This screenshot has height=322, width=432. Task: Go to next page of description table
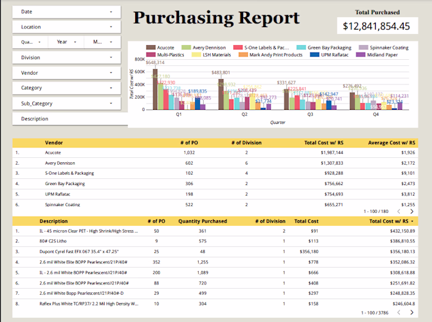(412, 312)
